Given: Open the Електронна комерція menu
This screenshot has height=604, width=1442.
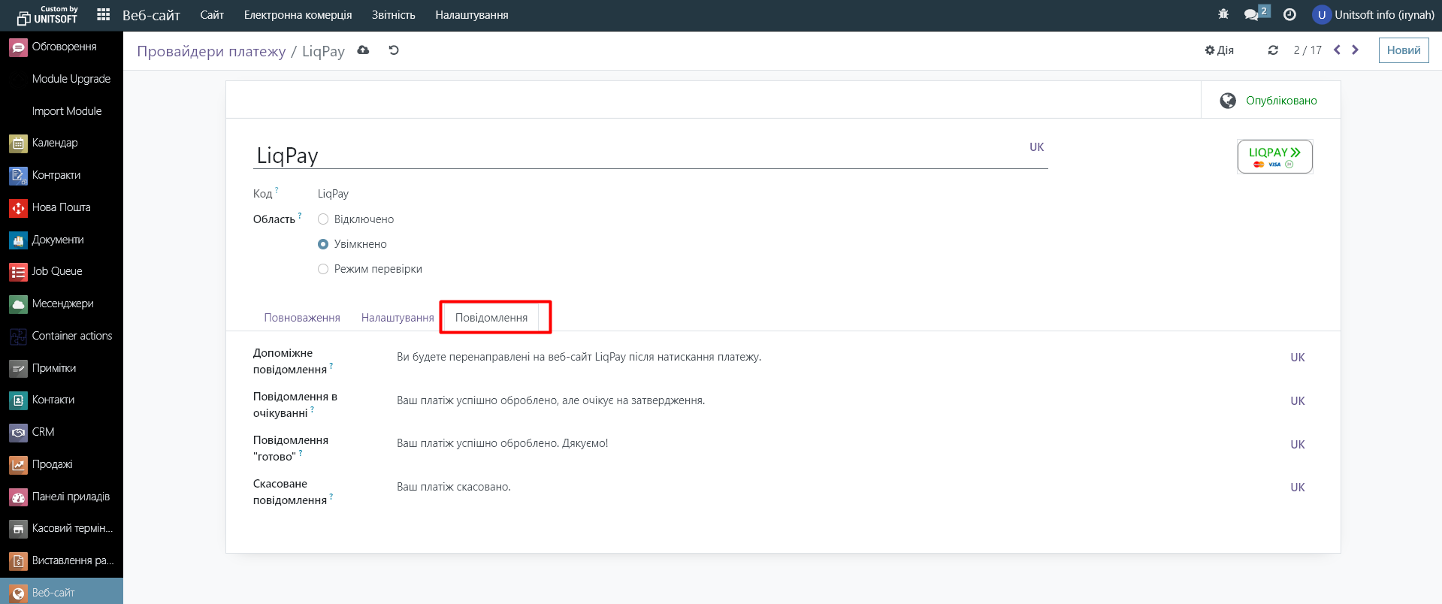Looking at the screenshot, I should point(298,14).
